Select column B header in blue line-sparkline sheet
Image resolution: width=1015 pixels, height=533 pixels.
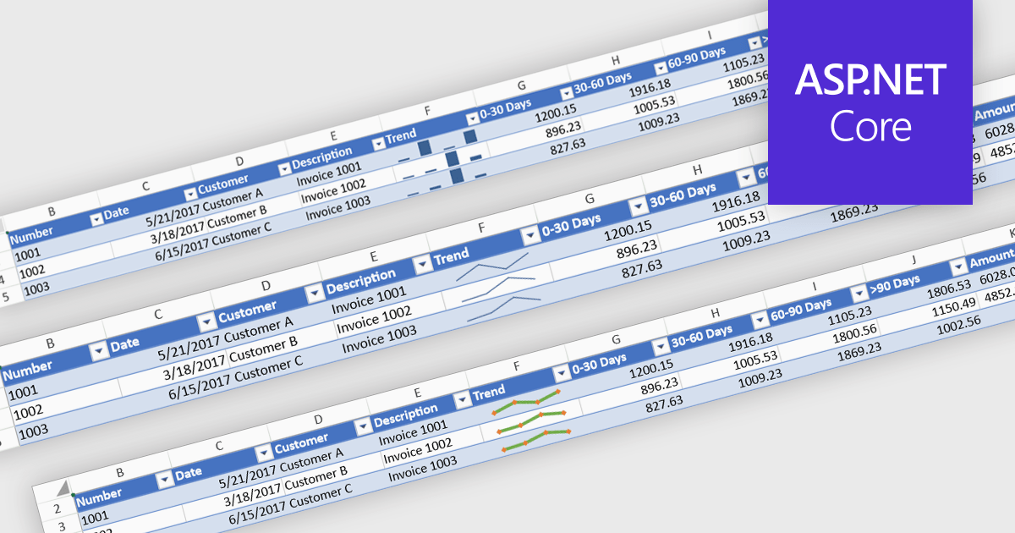(51, 343)
